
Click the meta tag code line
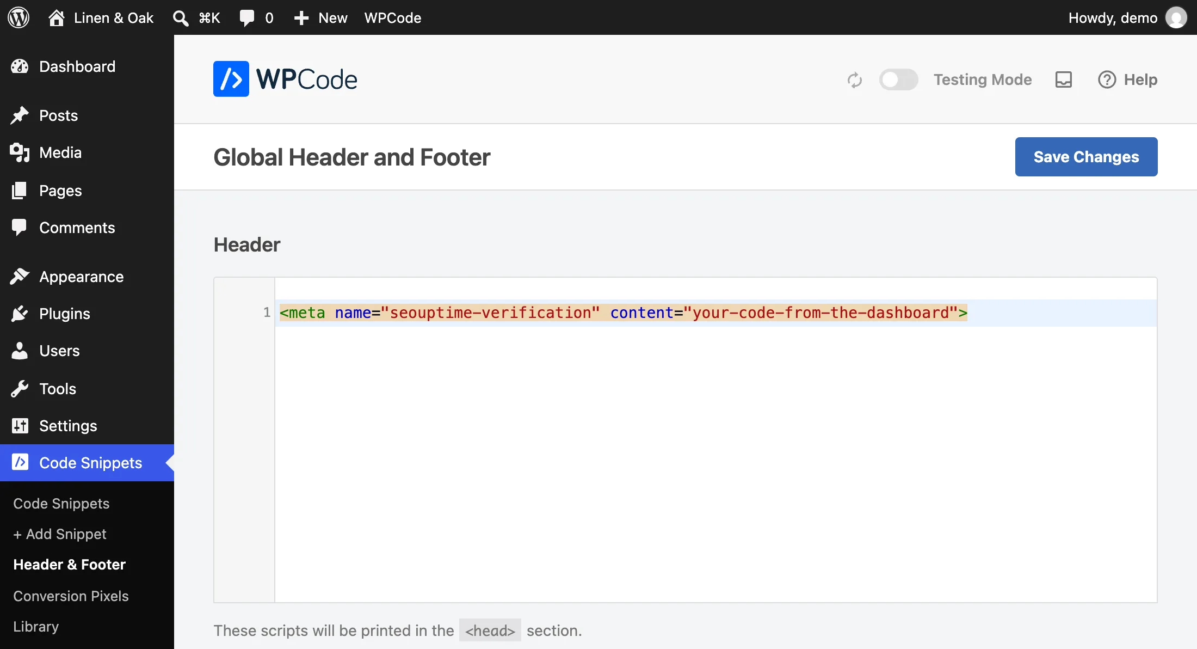coord(624,313)
